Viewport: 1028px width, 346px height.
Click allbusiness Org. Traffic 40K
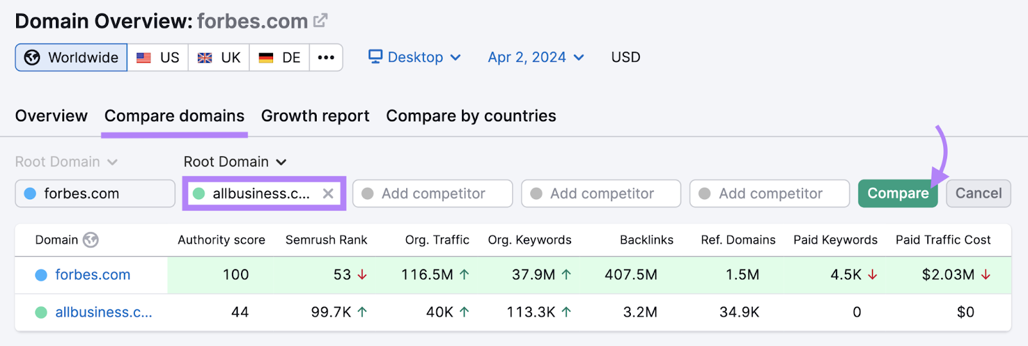point(439,313)
